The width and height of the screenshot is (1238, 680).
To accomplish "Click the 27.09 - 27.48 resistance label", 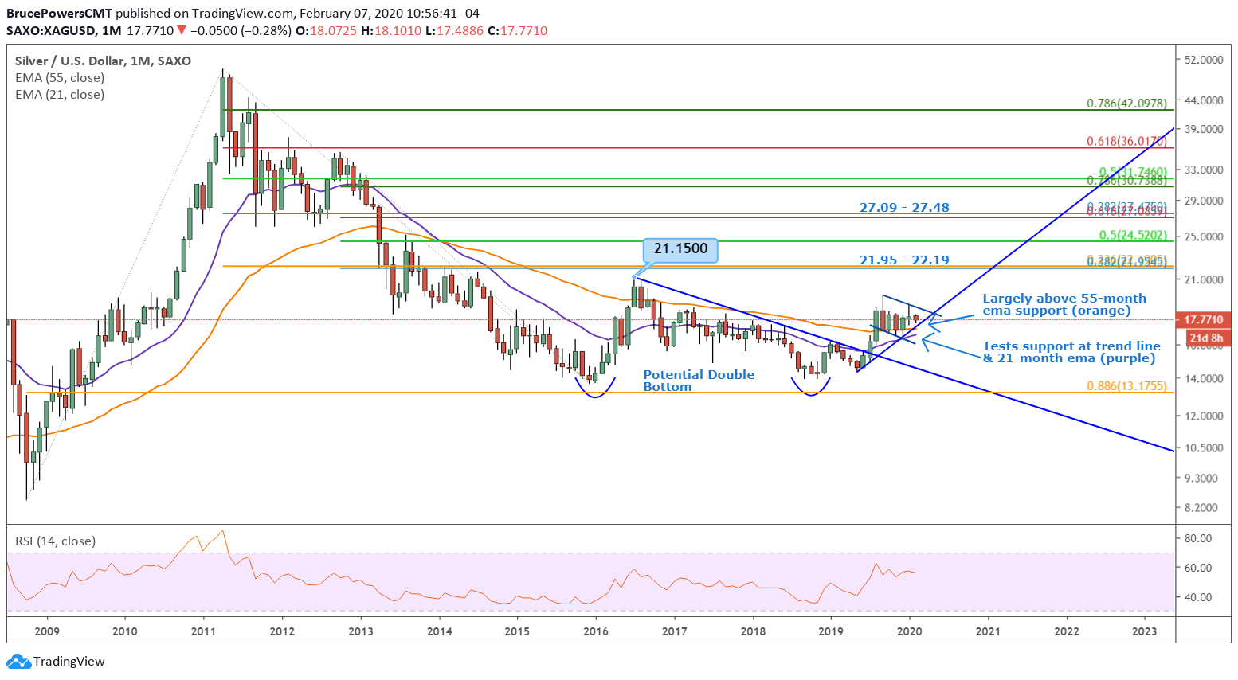I will coord(903,207).
